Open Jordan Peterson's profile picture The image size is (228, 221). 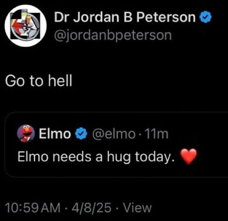[26, 26]
